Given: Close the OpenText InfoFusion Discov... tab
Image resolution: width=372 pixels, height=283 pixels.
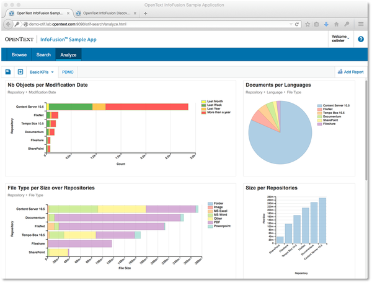Looking at the screenshot, I should pyautogui.click(x=135, y=14).
